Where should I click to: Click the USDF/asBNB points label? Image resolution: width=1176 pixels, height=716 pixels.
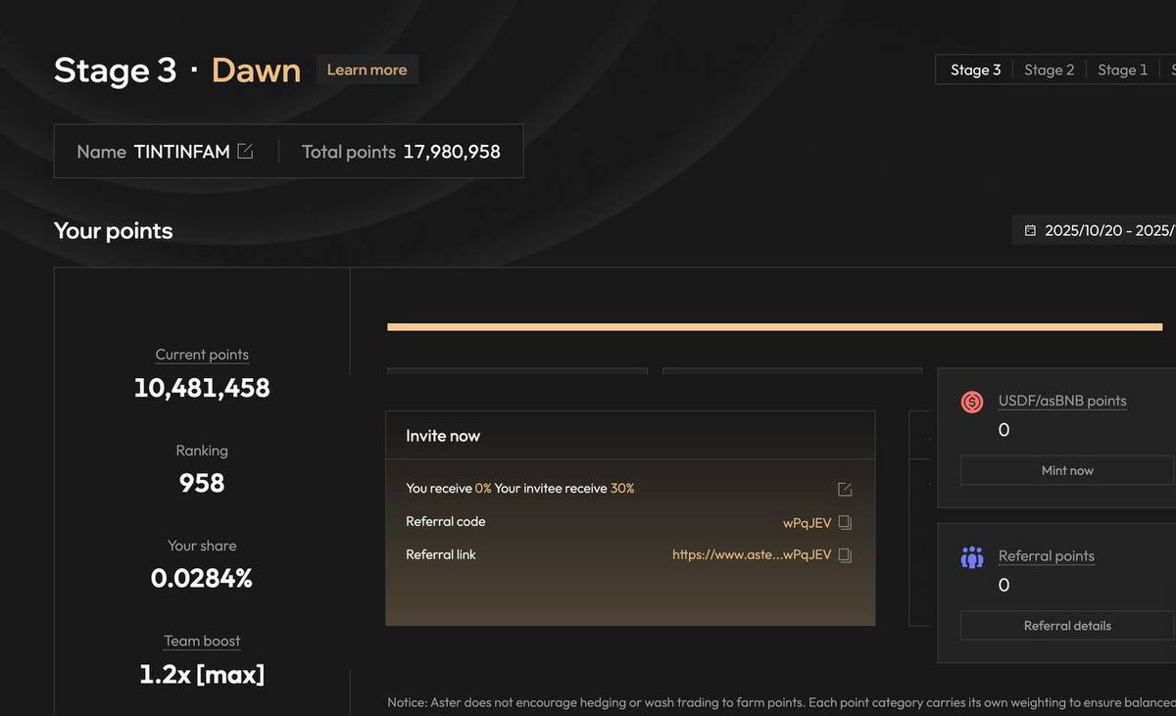(x=1062, y=401)
